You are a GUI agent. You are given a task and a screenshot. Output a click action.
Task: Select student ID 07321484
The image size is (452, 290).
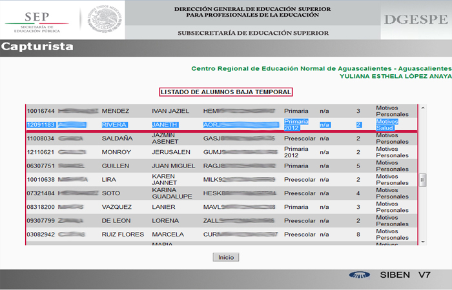pos(41,193)
